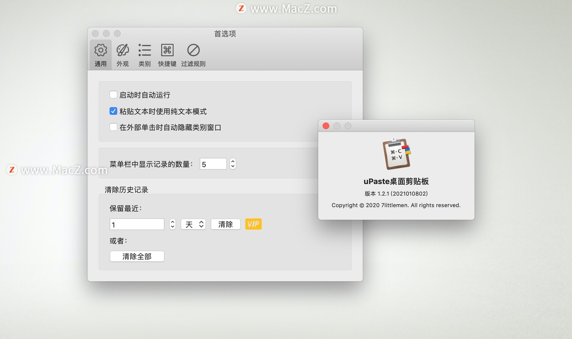572x339 pixels.
Task: Click the stepper beside 保留最近 value
Action: (172, 224)
